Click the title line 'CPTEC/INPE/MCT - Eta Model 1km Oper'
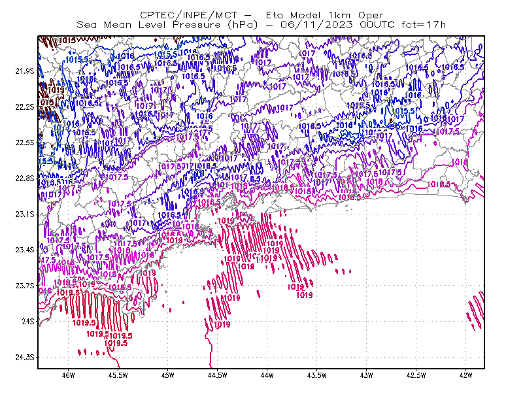Screen dimensions: 523x404 tap(261, 15)
